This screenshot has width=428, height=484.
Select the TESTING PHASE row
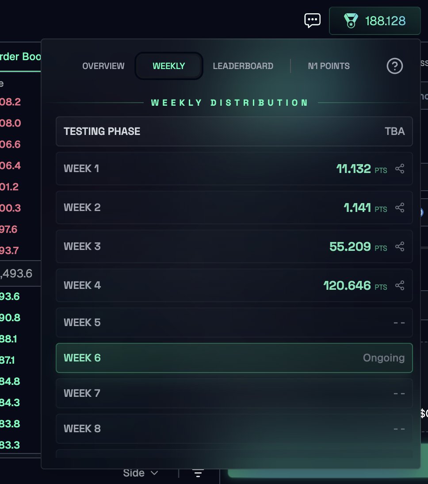(x=234, y=131)
